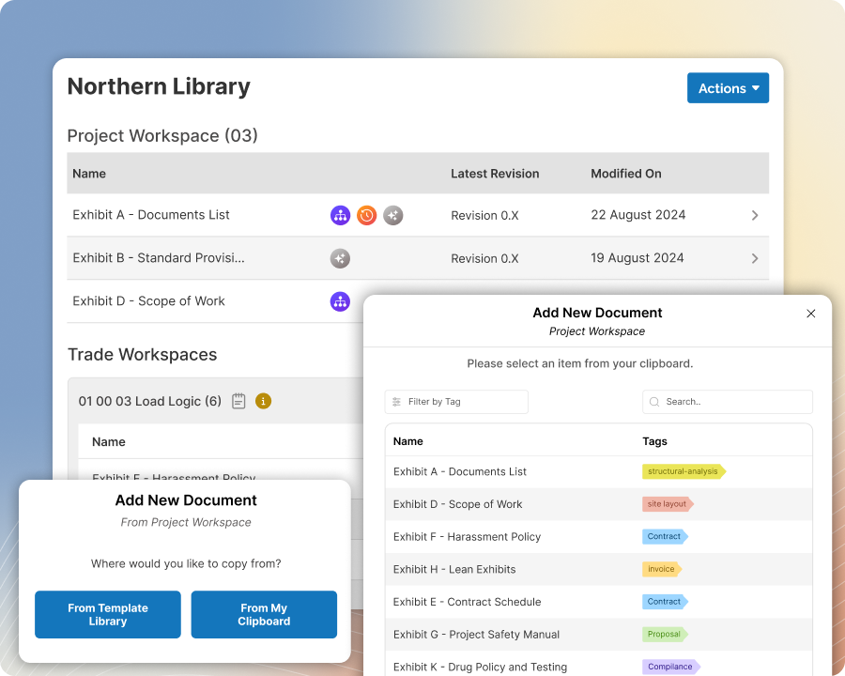Click orange history clock icon on Exhibit A row
This screenshot has width=845, height=676.
tap(366, 215)
